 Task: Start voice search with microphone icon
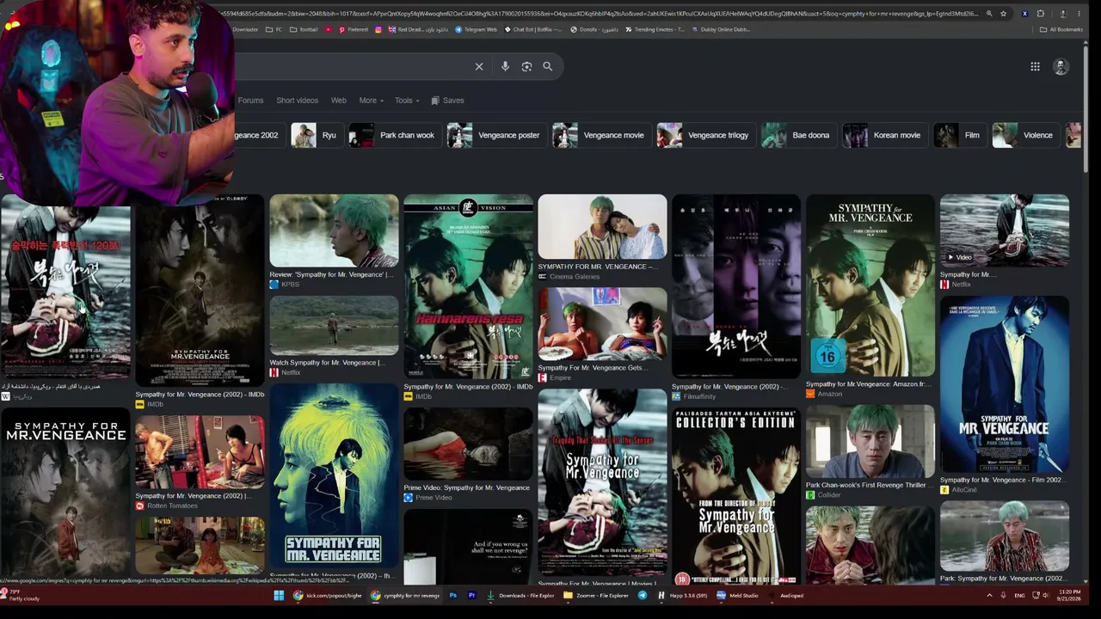[x=505, y=66]
